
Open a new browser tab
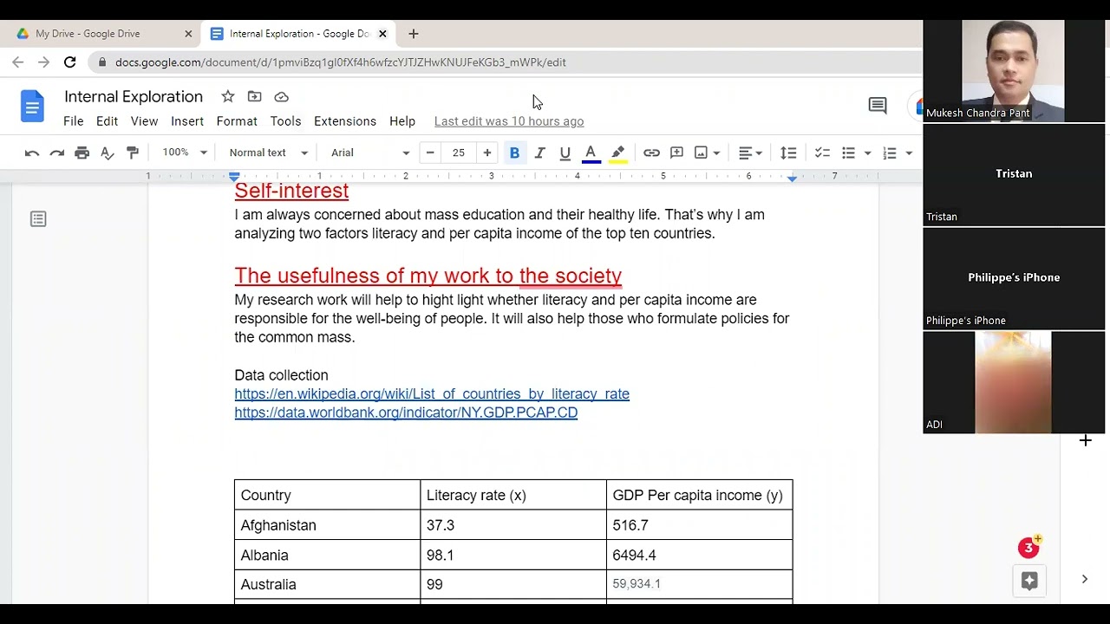pos(414,34)
